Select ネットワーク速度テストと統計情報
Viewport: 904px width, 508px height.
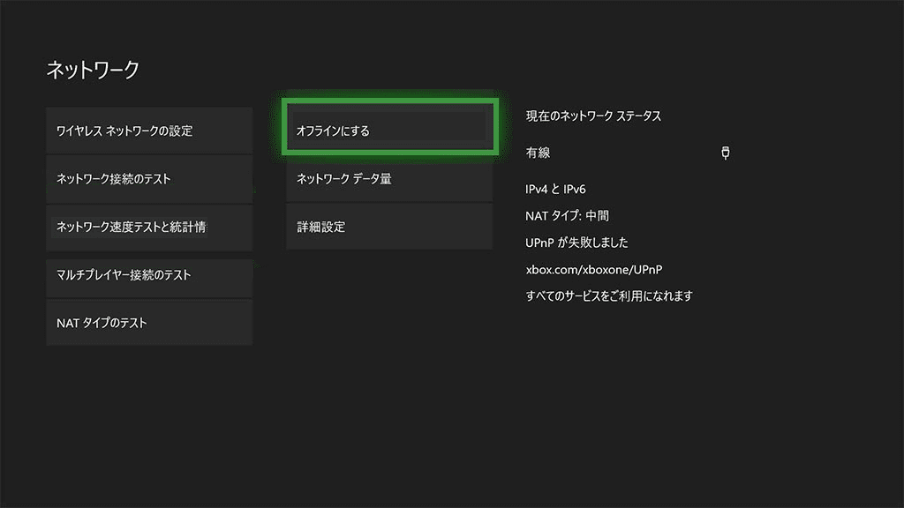149,227
